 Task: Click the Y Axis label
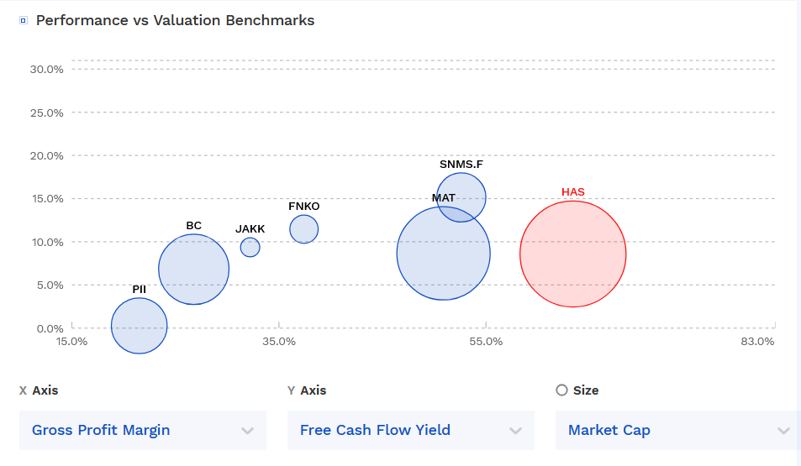click(307, 390)
